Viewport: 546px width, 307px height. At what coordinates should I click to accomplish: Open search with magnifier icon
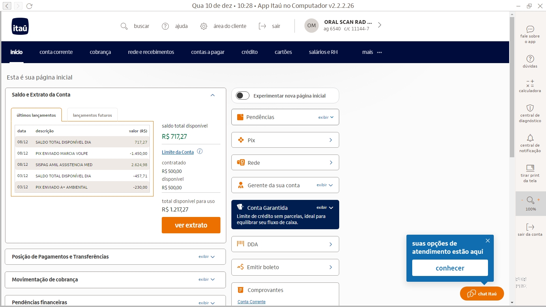pos(124,26)
